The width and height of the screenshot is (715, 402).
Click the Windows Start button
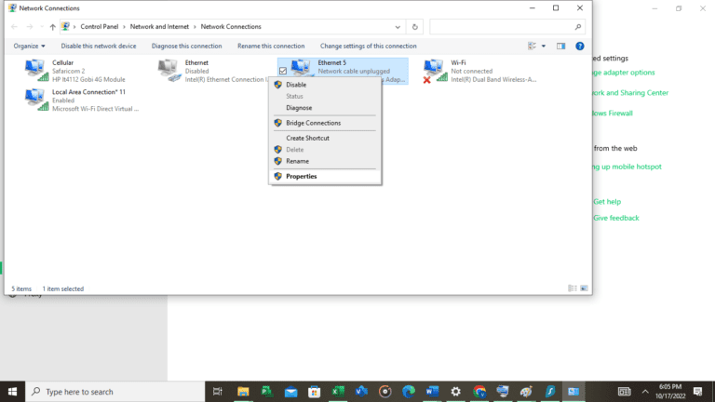pos(13,392)
